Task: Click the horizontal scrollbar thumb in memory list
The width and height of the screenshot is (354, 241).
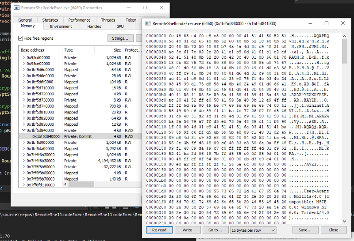Action: coord(81,185)
